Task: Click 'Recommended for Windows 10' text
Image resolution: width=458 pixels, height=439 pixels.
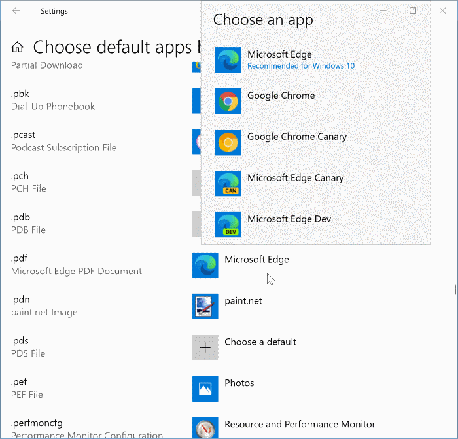Action: (x=301, y=66)
